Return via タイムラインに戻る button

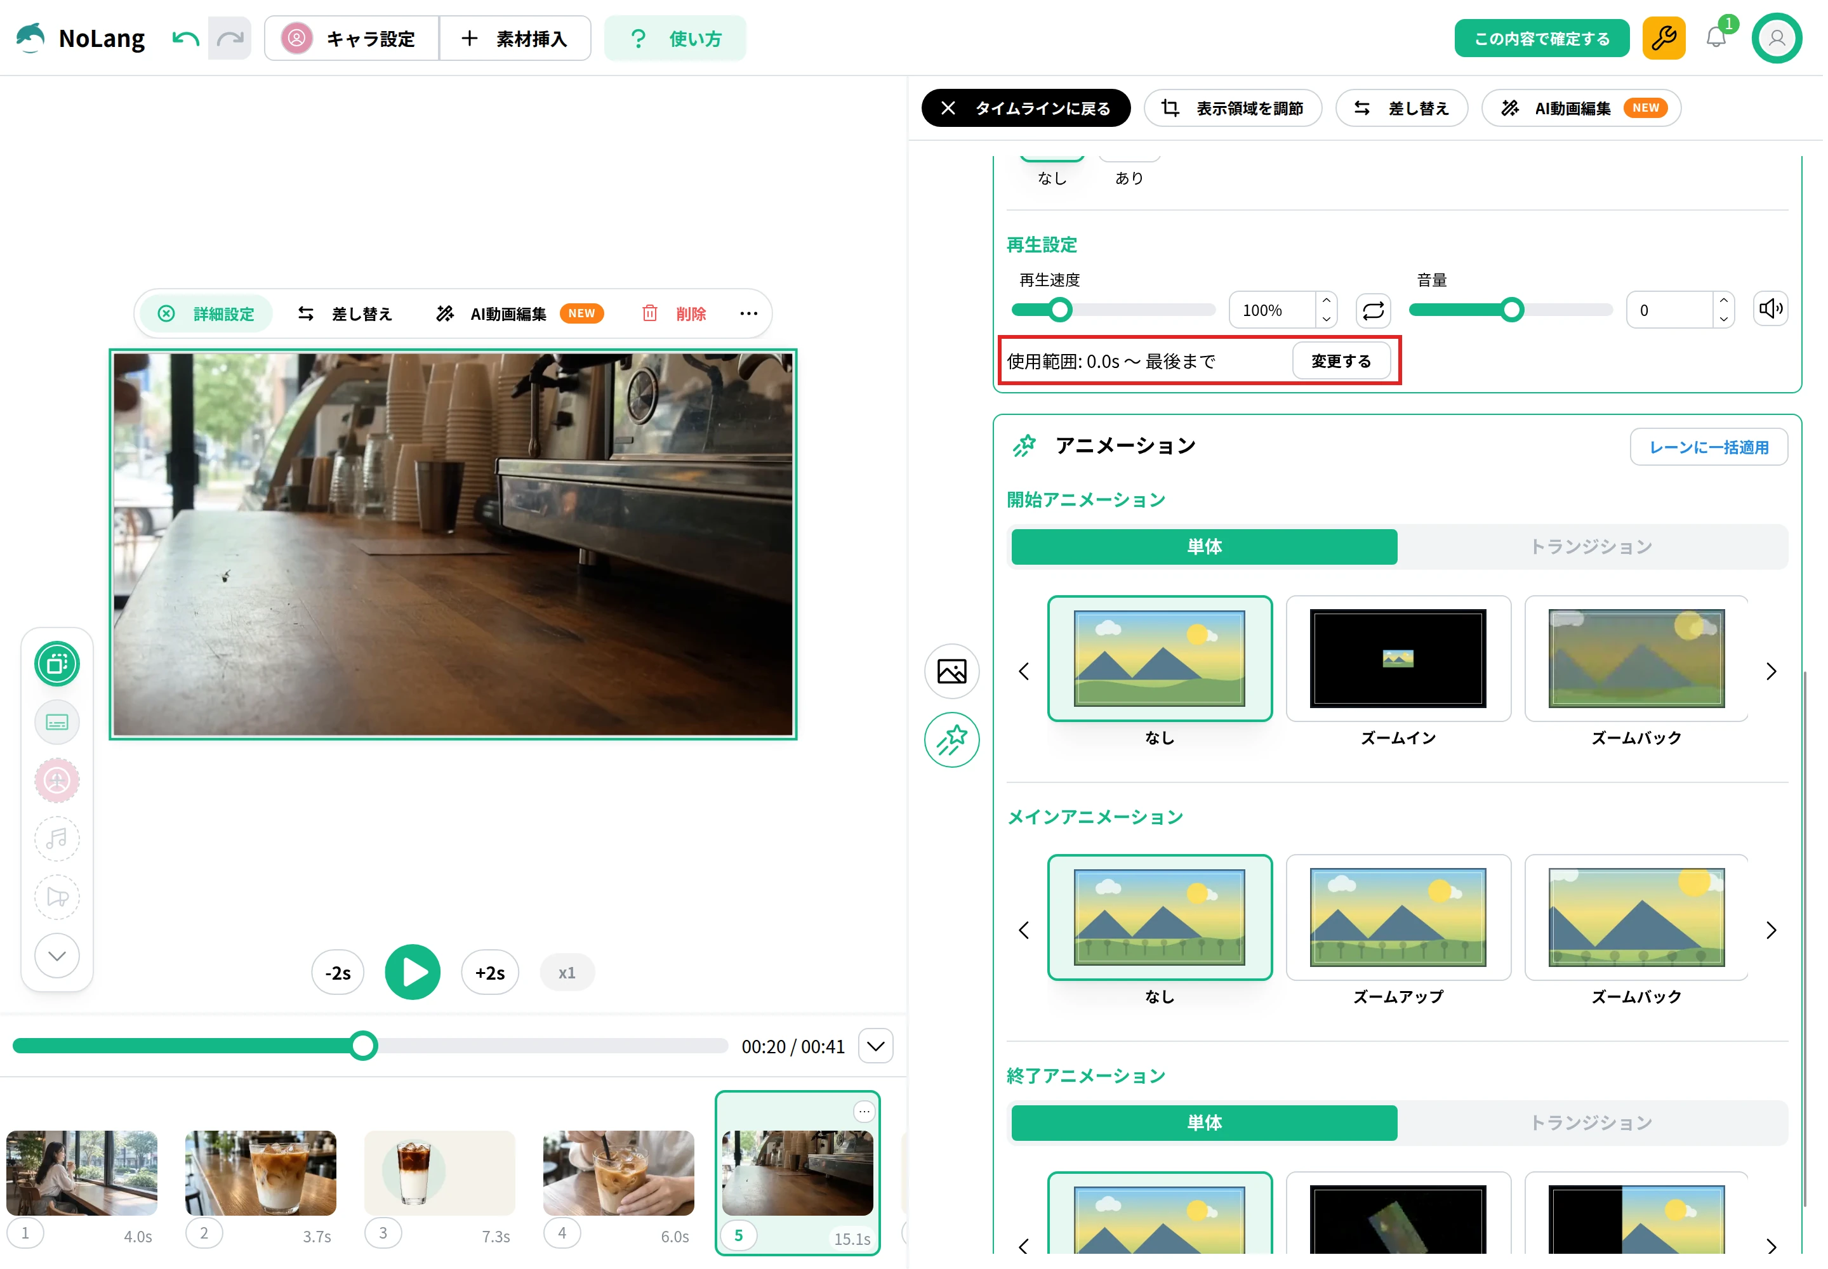(x=1025, y=108)
